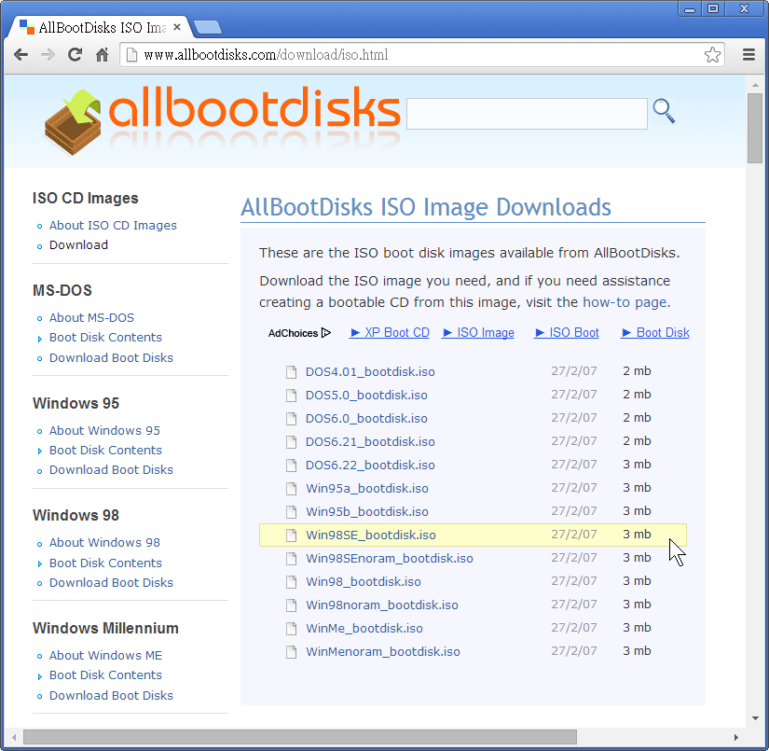Open Download under ISO CD Images
This screenshot has width=769, height=751.
coord(78,245)
